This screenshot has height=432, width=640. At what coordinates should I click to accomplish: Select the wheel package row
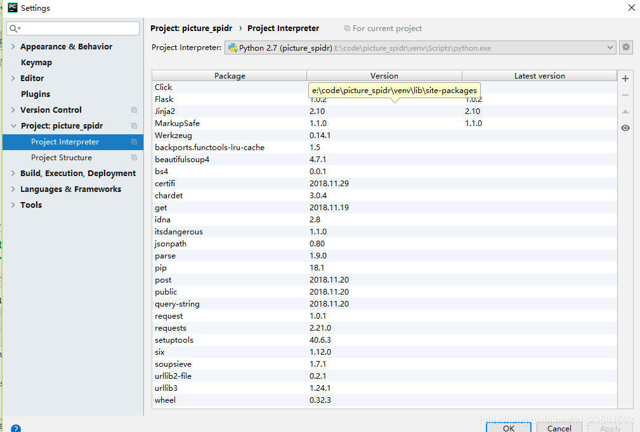pos(384,400)
